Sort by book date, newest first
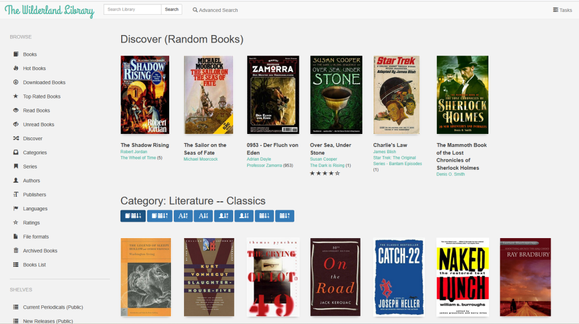 tap(133, 216)
